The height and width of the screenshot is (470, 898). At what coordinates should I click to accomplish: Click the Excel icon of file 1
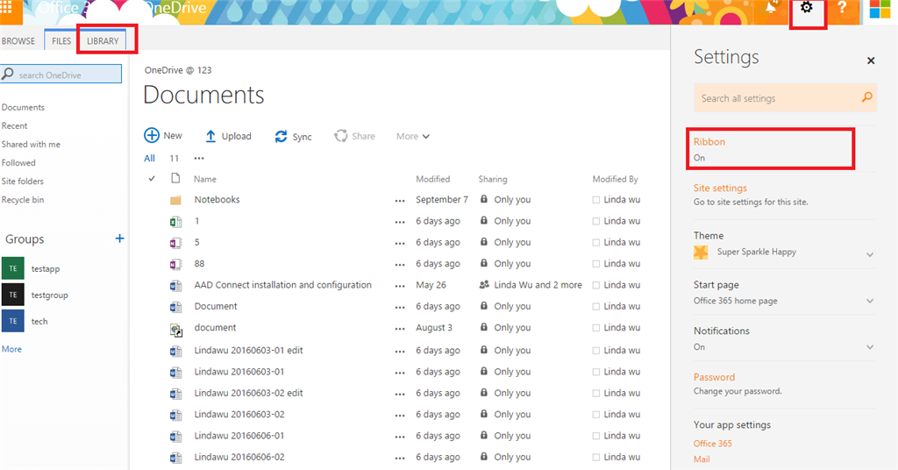[175, 222]
